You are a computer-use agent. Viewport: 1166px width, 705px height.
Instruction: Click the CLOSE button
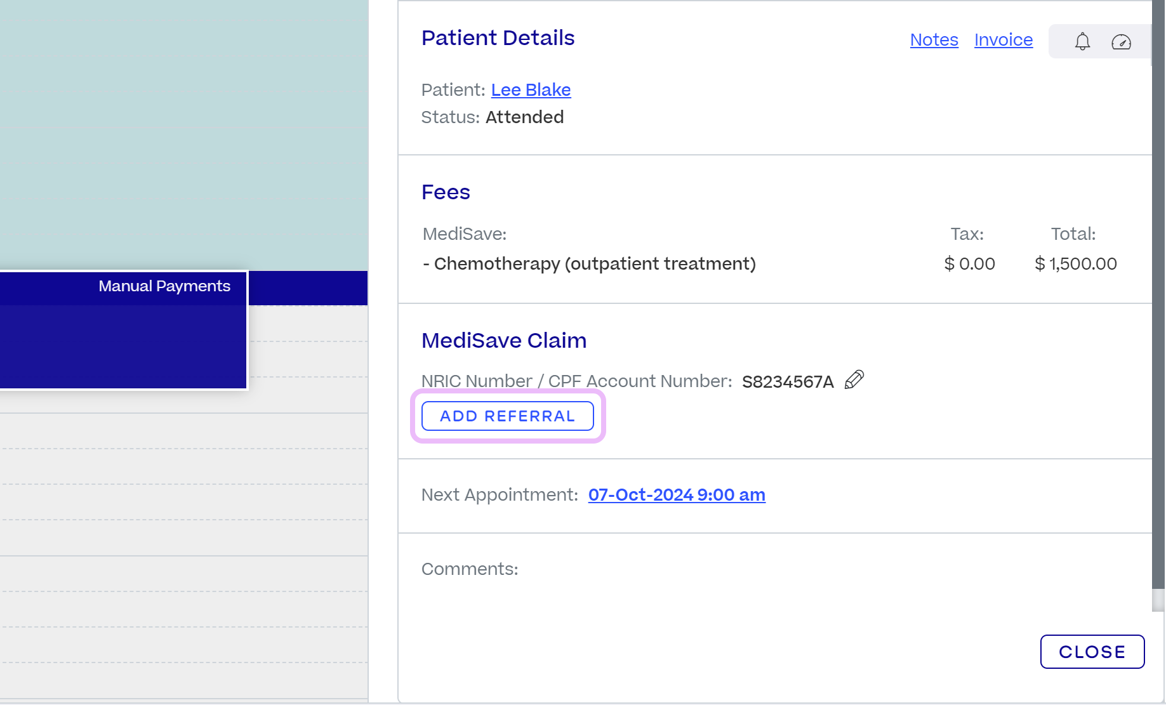point(1092,652)
